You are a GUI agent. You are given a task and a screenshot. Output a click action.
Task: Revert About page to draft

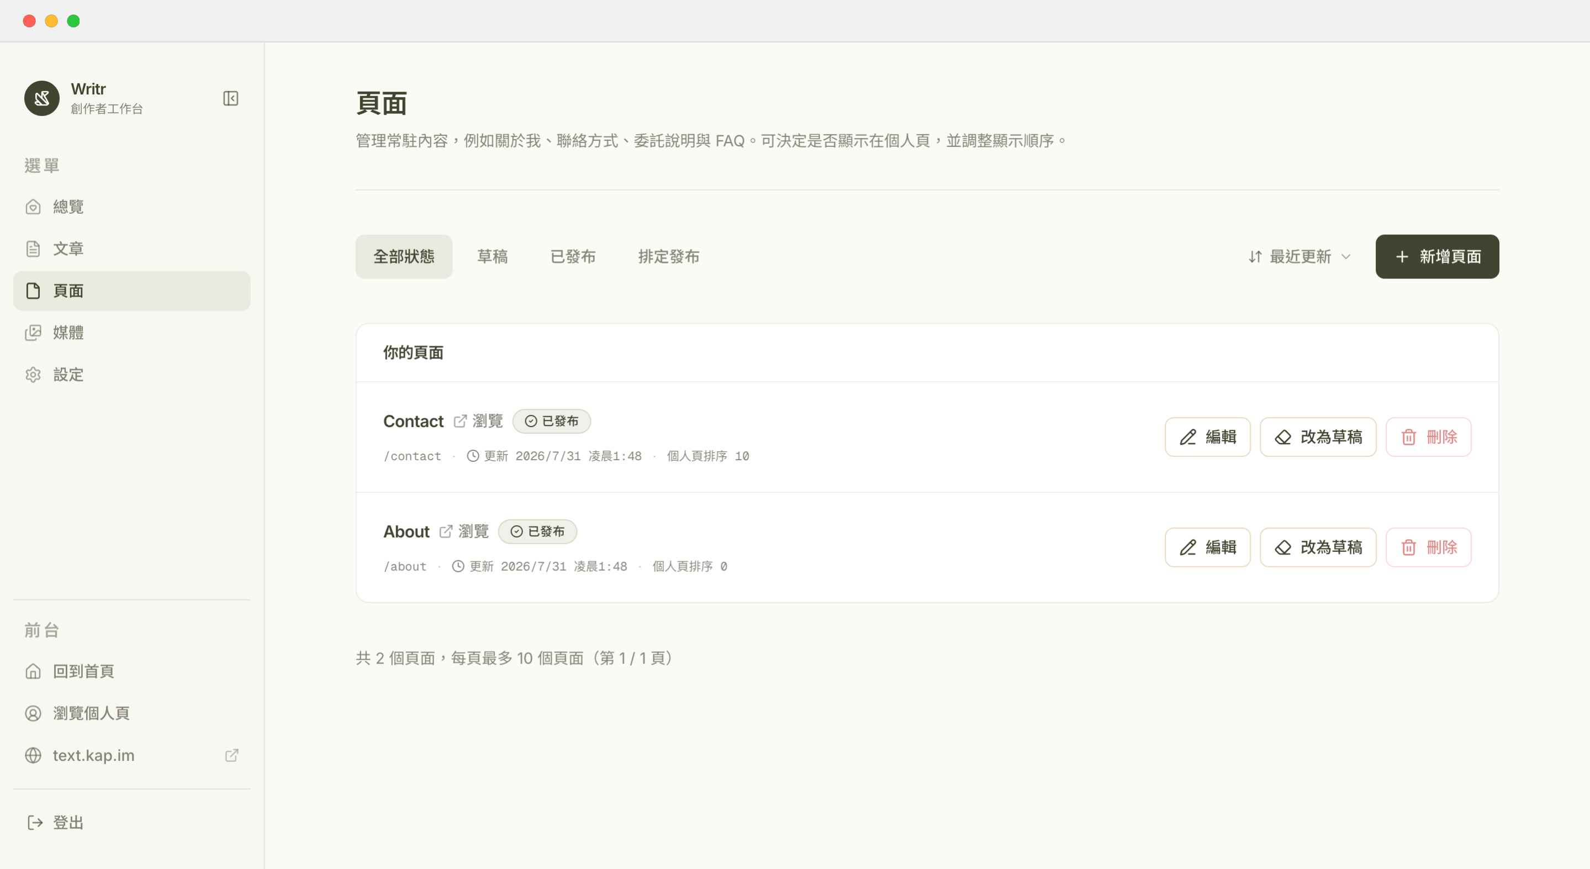1318,547
